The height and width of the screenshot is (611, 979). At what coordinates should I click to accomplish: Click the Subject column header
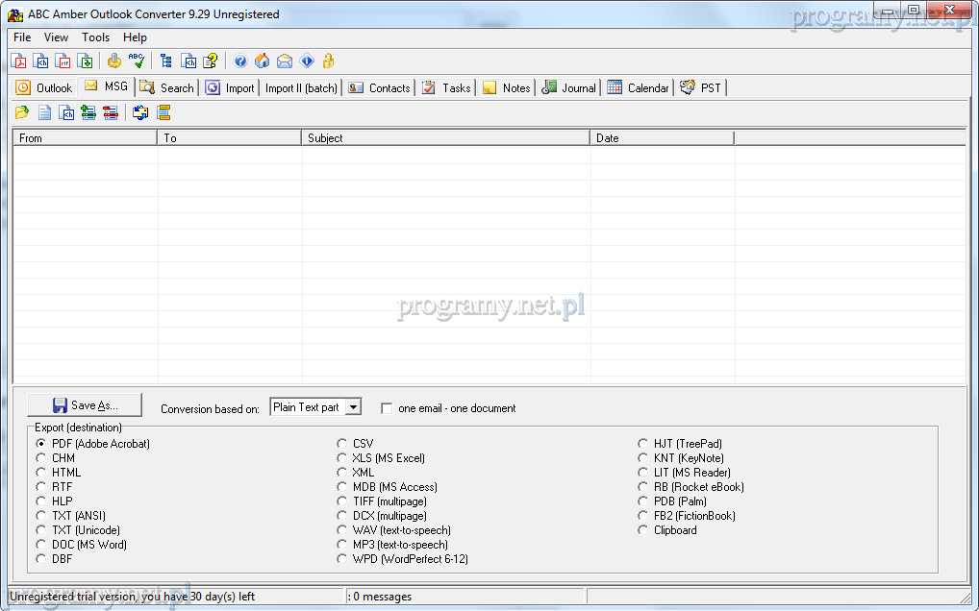[445, 138]
